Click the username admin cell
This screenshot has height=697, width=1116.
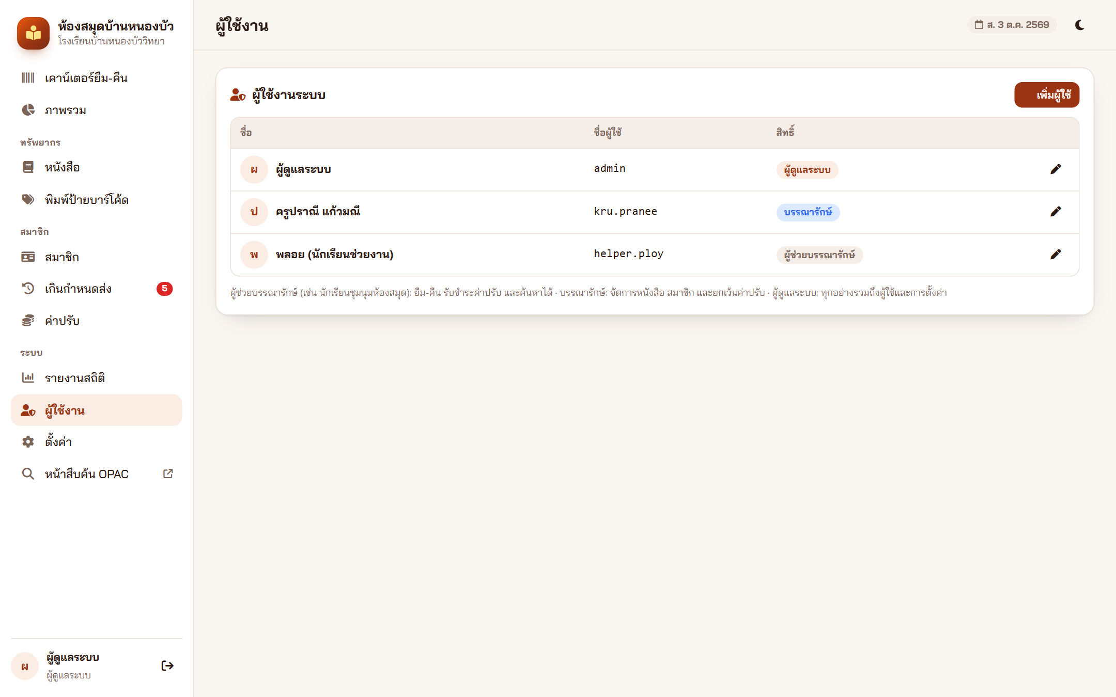coord(610,169)
